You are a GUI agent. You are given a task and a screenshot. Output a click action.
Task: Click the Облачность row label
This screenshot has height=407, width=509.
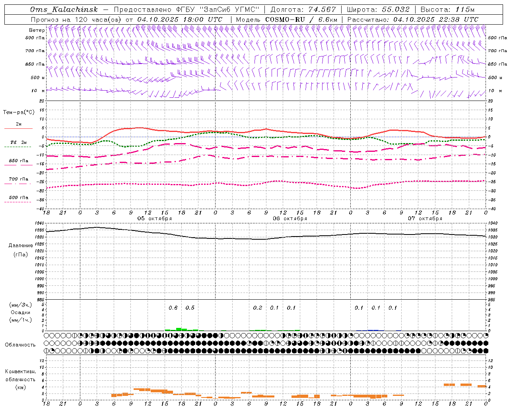pyautogui.click(x=20, y=345)
